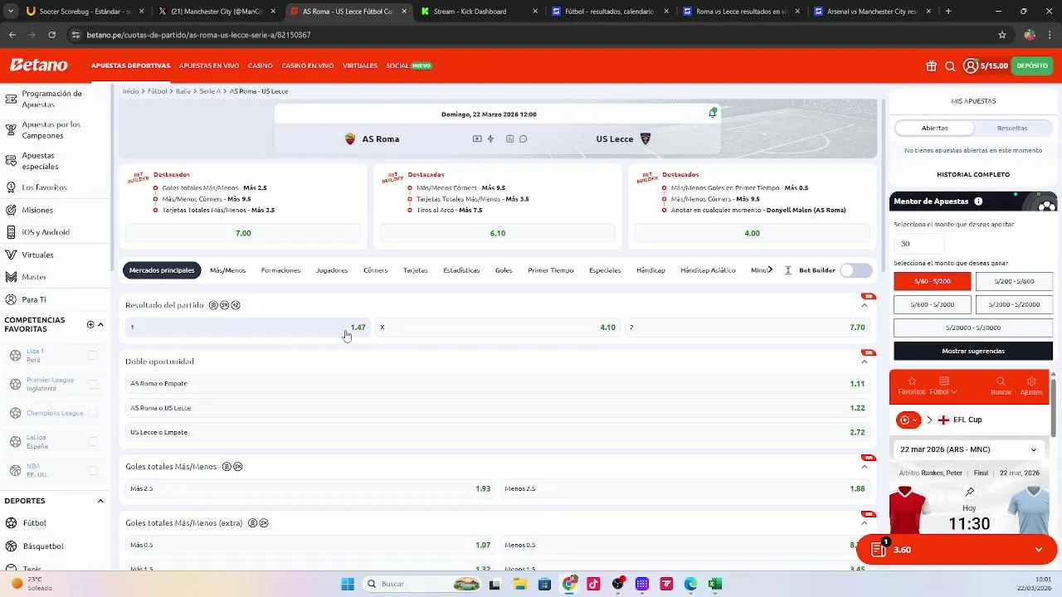1062x597 pixels.
Task: Open Apuestas en Vivo menu
Action: [x=209, y=66]
